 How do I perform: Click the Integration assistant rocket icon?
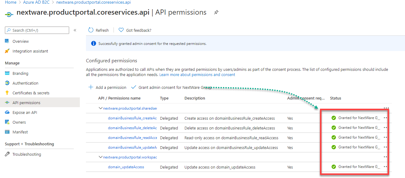(7, 51)
